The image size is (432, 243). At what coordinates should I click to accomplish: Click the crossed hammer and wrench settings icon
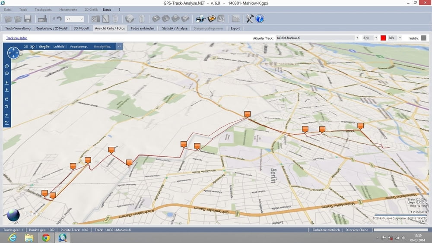point(249,19)
